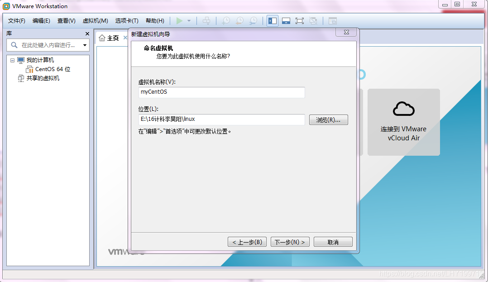Click the Take Snapshot toolbar icon
Image resolution: width=488 pixels, height=282 pixels.
tap(225, 21)
